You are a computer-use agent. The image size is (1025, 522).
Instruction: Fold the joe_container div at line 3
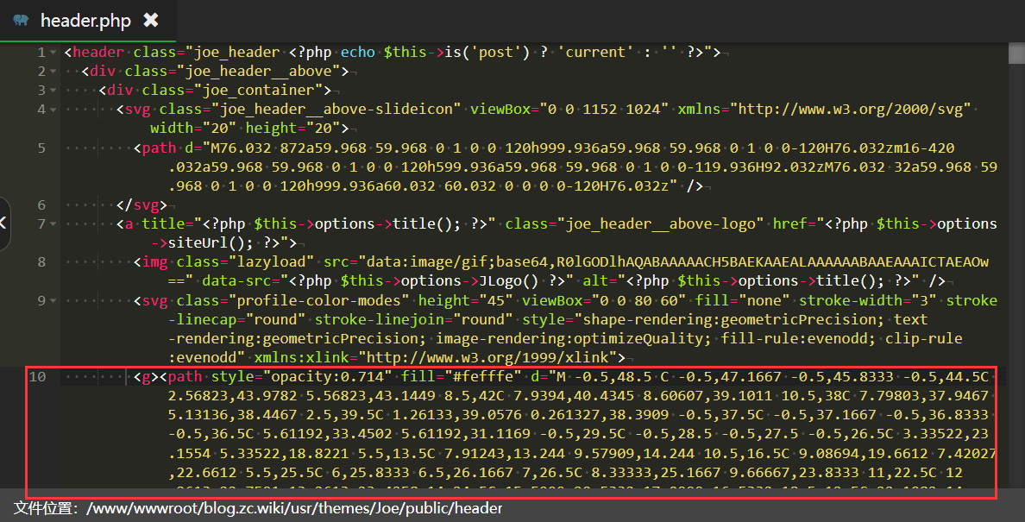53,91
